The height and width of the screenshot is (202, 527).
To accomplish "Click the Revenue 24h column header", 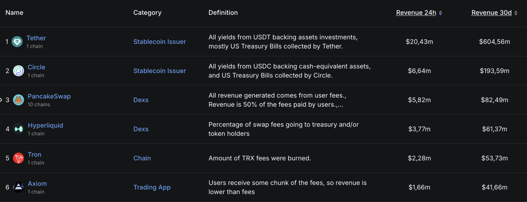I will (416, 13).
